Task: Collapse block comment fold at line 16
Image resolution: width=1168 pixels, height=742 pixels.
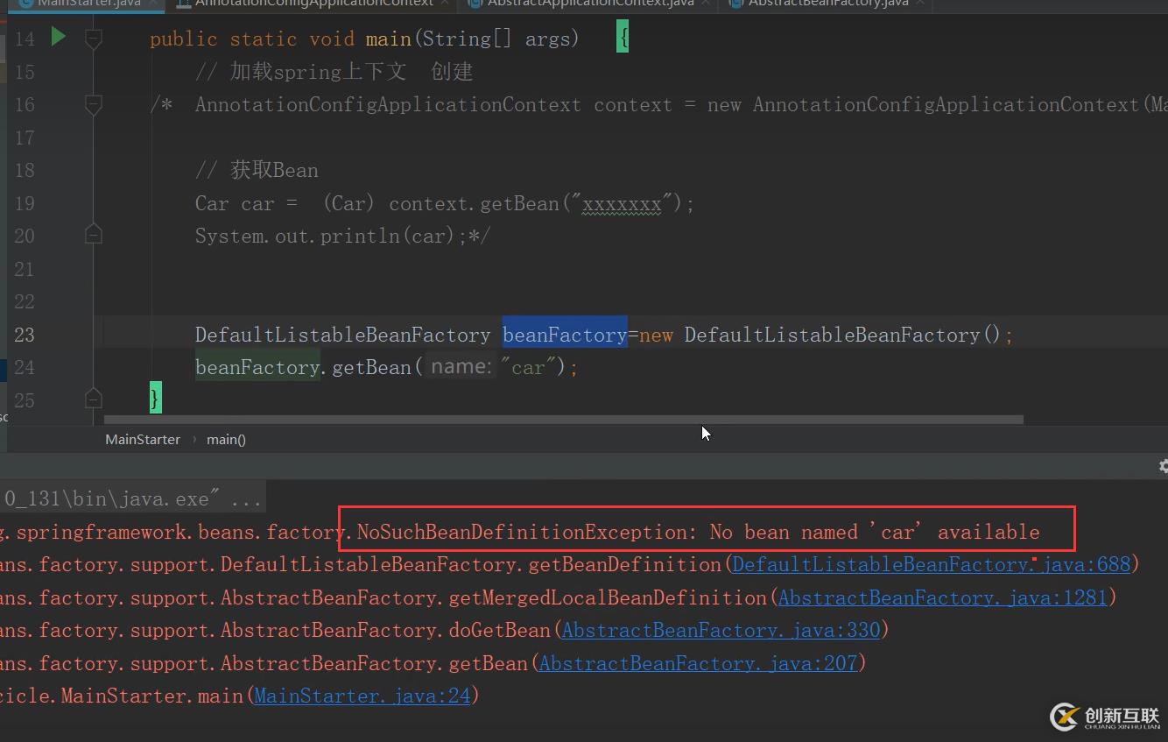Action: point(94,104)
